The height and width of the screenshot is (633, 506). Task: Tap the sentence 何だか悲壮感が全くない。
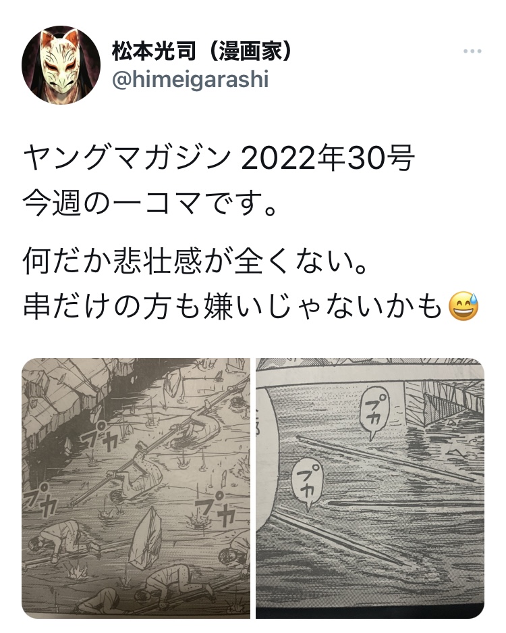click(196, 262)
